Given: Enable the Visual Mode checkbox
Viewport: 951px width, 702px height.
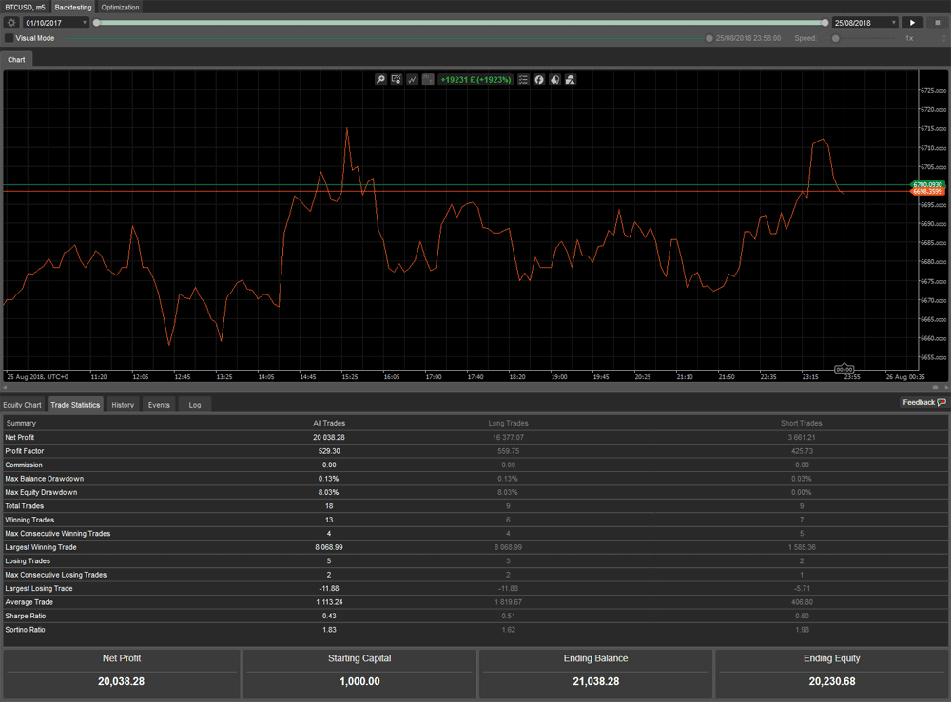Looking at the screenshot, I should click(10, 38).
